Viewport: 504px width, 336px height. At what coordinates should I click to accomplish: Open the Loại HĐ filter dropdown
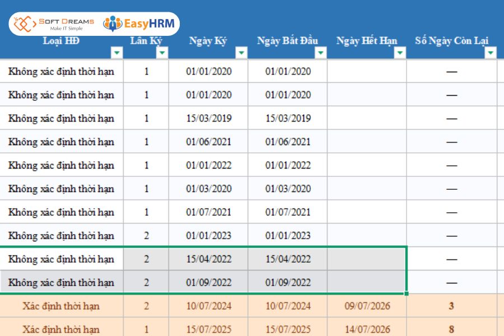pyautogui.click(x=117, y=53)
